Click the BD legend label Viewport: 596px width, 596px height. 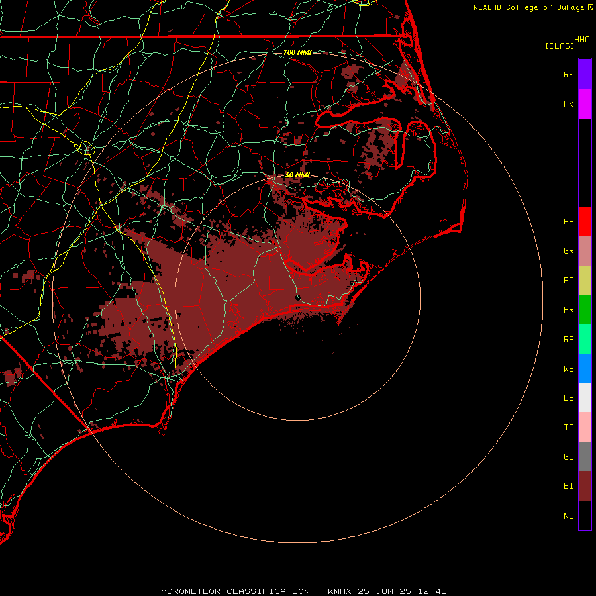568,281
